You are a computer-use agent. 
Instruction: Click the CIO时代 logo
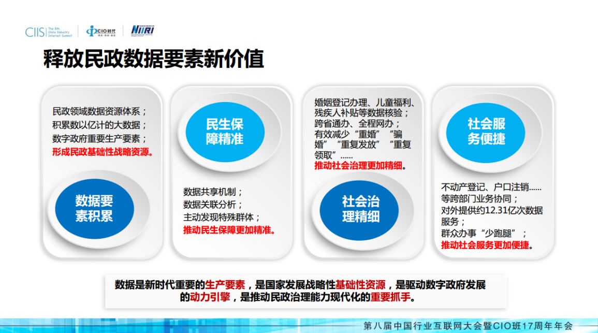click(x=101, y=31)
